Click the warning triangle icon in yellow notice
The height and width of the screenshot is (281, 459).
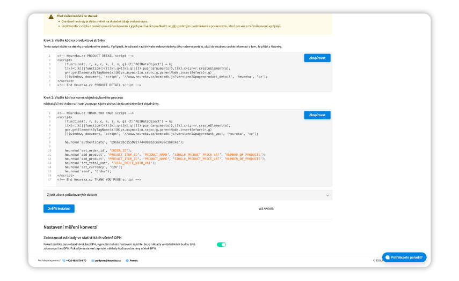coord(51,17)
